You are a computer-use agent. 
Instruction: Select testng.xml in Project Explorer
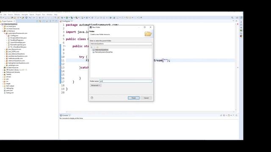click(10, 93)
